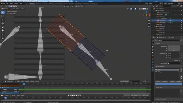The image size is (183, 103).
Task: Switch to the Sculpting workspace tab
Action: pos(45,4)
